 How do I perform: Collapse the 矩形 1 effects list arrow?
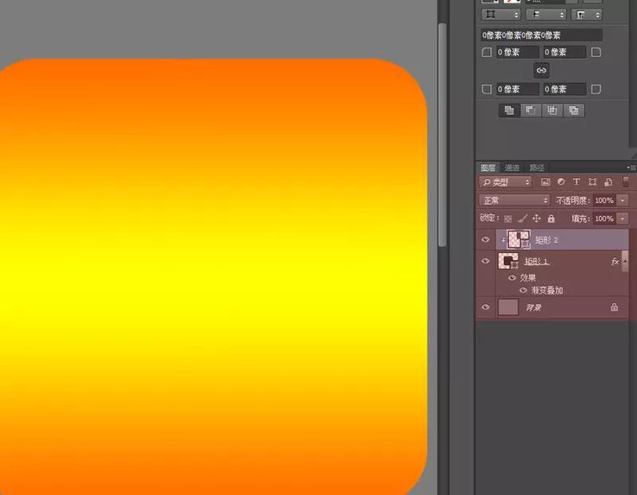(x=625, y=261)
